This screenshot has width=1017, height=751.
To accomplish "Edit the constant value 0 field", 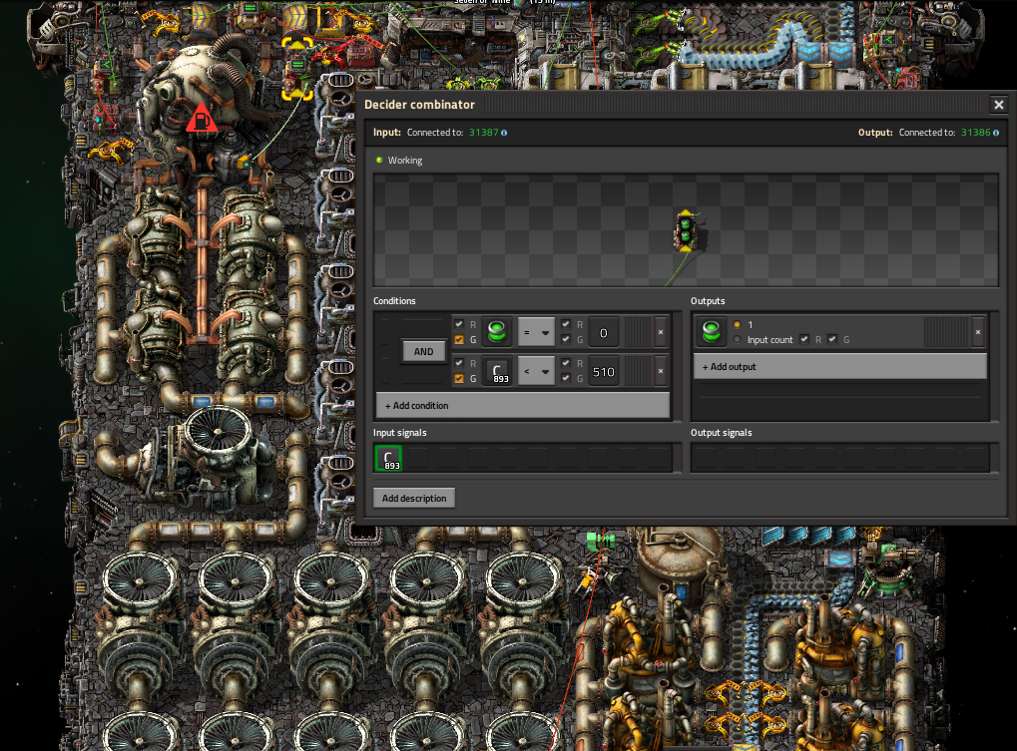I will [x=603, y=332].
